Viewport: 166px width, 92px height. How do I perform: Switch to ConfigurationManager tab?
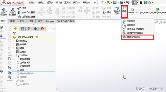29,29
